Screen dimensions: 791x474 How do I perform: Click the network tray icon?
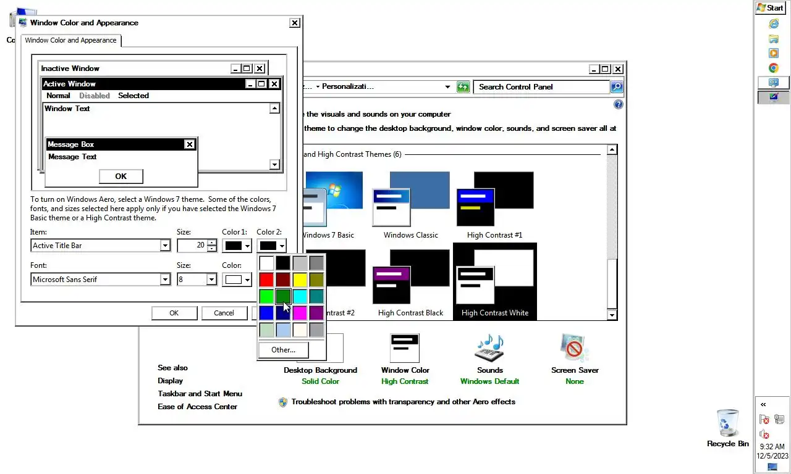pos(779,420)
